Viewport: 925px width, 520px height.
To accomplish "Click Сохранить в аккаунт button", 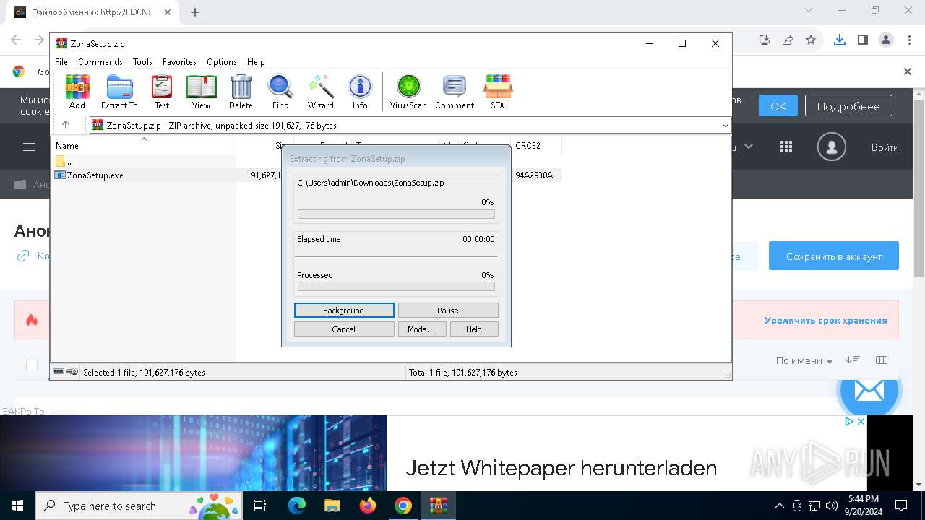I will point(834,256).
